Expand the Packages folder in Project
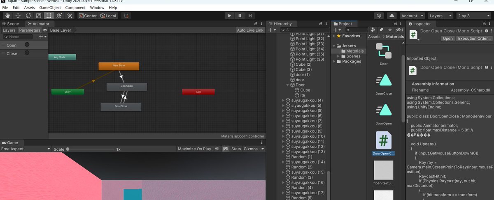Image resolution: width=494 pixels, height=200 pixels. [x=334, y=61]
